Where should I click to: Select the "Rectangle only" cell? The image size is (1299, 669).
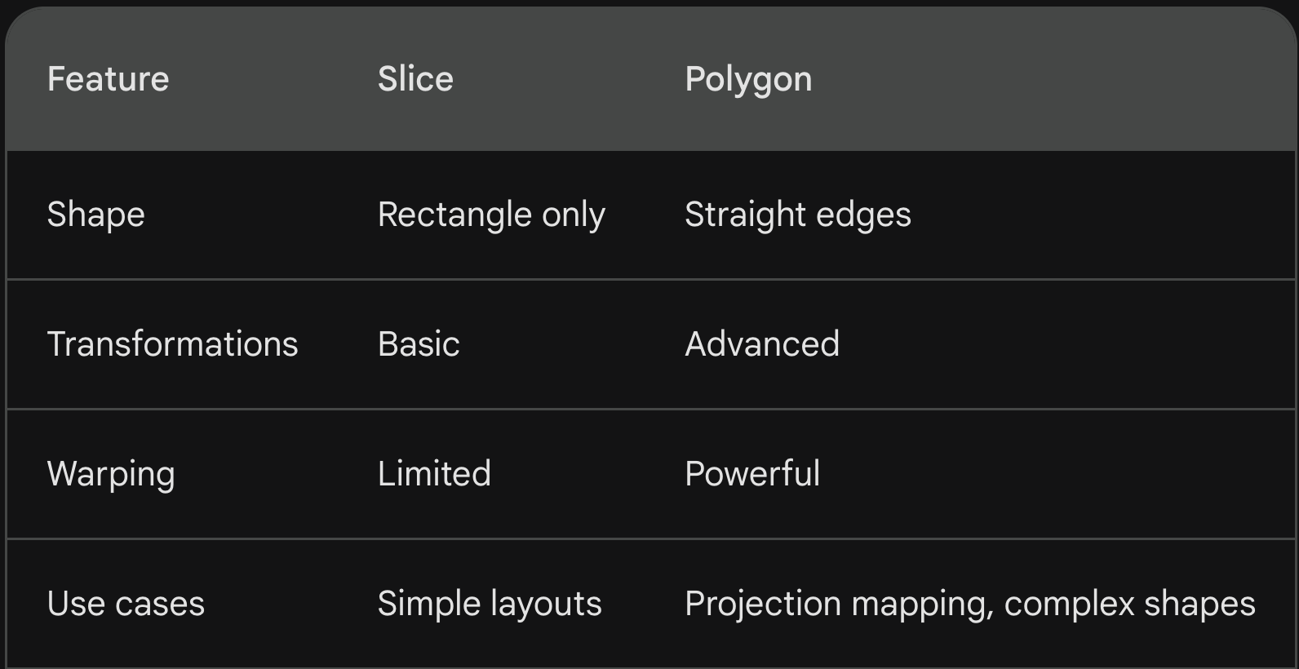(x=491, y=215)
